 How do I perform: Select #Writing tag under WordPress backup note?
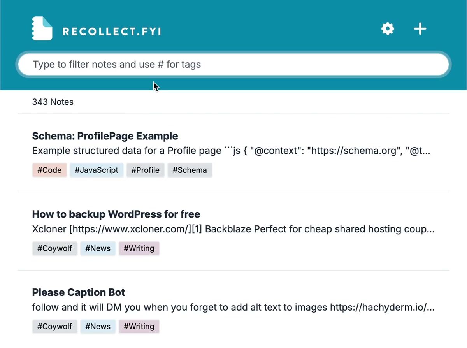[x=139, y=248]
